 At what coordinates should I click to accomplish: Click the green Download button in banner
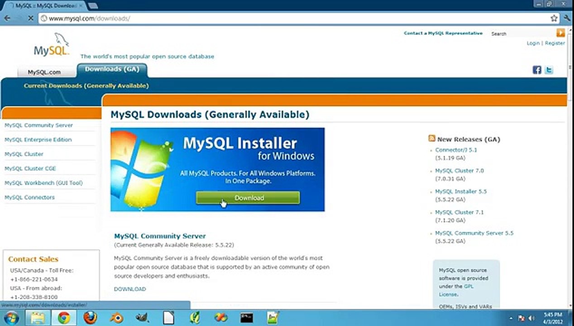248,198
